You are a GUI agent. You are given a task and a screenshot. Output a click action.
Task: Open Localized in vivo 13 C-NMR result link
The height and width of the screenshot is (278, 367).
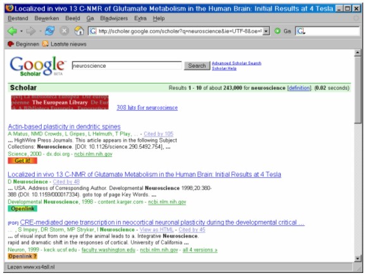point(144,175)
